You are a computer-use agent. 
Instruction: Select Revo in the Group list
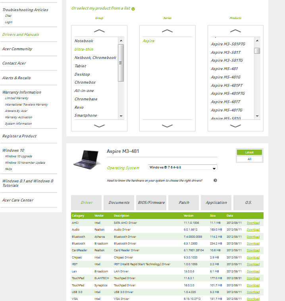pos(79,107)
